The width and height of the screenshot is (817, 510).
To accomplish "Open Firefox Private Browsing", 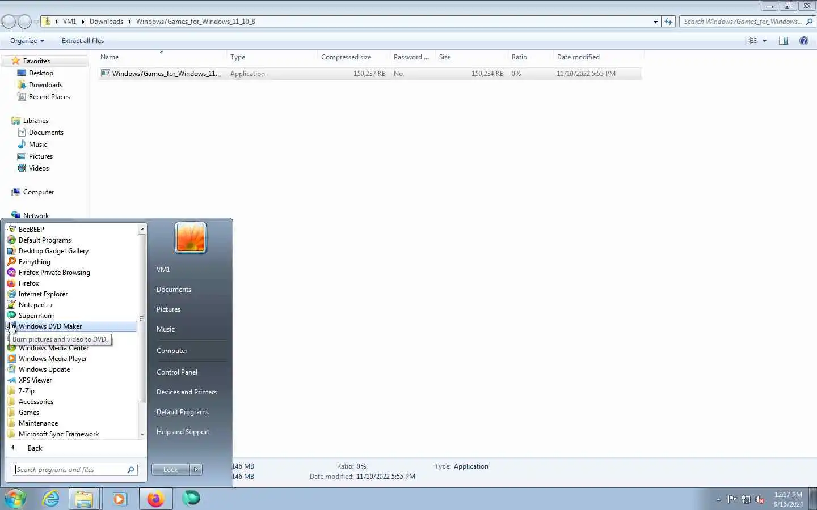I will 54,272.
